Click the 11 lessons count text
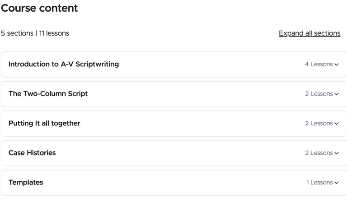 [x=54, y=33]
